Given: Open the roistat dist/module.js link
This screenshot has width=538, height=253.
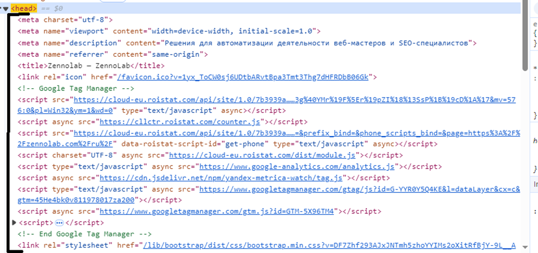Looking at the screenshot, I should coord(262,155).
